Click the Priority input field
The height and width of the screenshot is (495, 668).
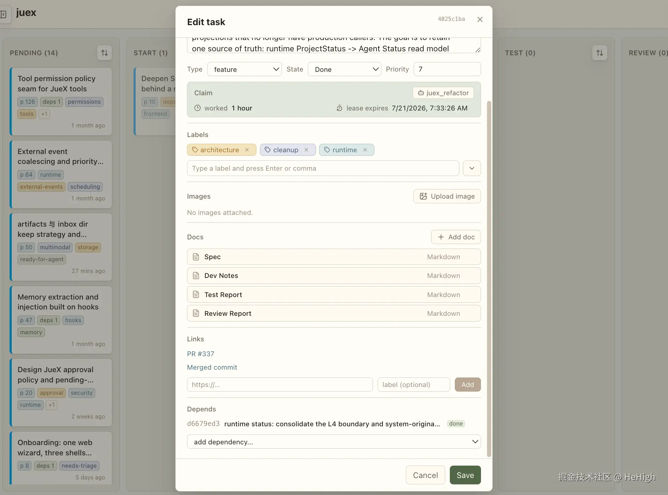pyautogui.click(x=447, y=69)
